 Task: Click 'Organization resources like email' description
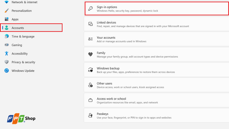coord(127,103)
